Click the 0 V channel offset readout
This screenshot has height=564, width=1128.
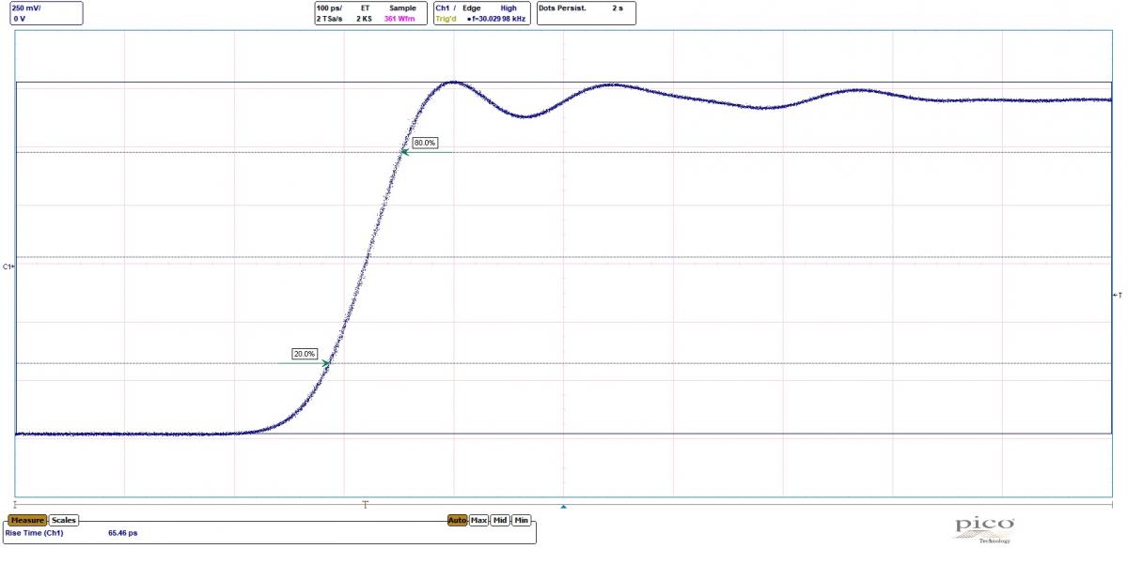click(21, 18)
